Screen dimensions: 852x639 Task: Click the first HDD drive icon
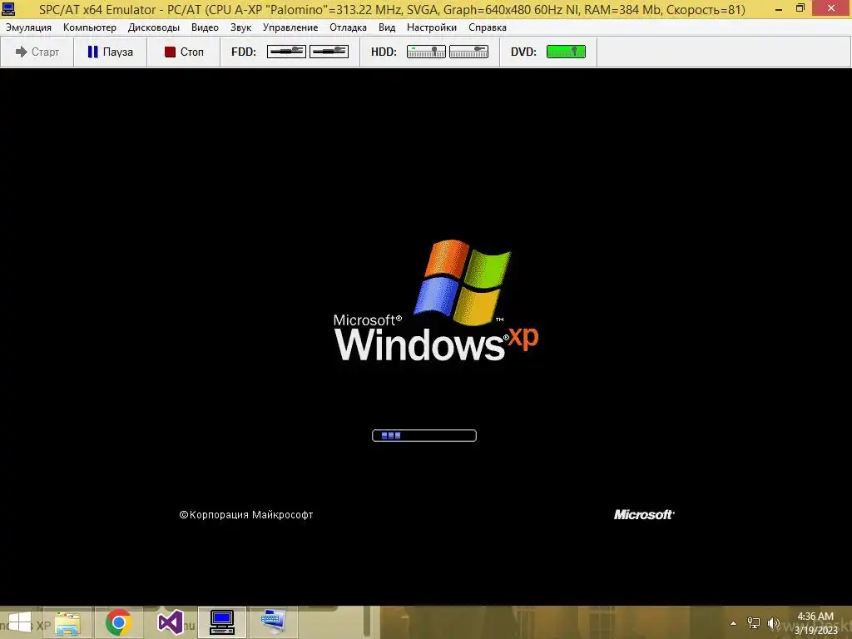(x=426, y=51)
